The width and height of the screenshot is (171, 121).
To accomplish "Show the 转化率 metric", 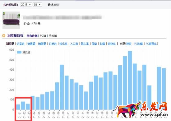I will (x=63, y=44).
